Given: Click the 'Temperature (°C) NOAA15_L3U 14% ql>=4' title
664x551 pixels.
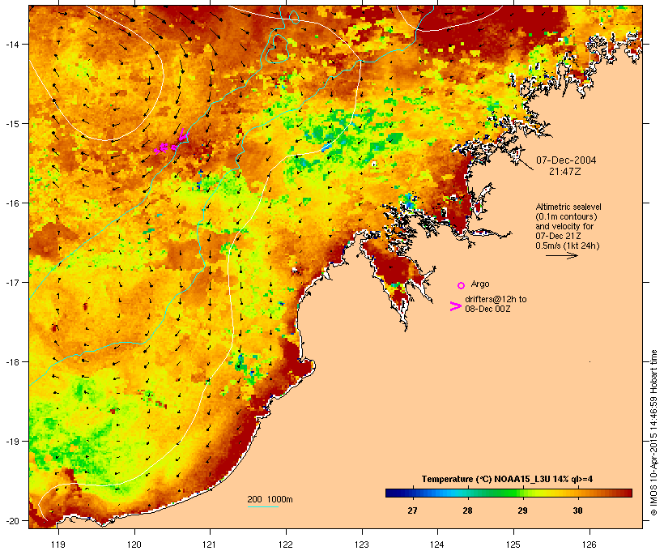Looking at the screenshot, I should (x=507, y=479).
